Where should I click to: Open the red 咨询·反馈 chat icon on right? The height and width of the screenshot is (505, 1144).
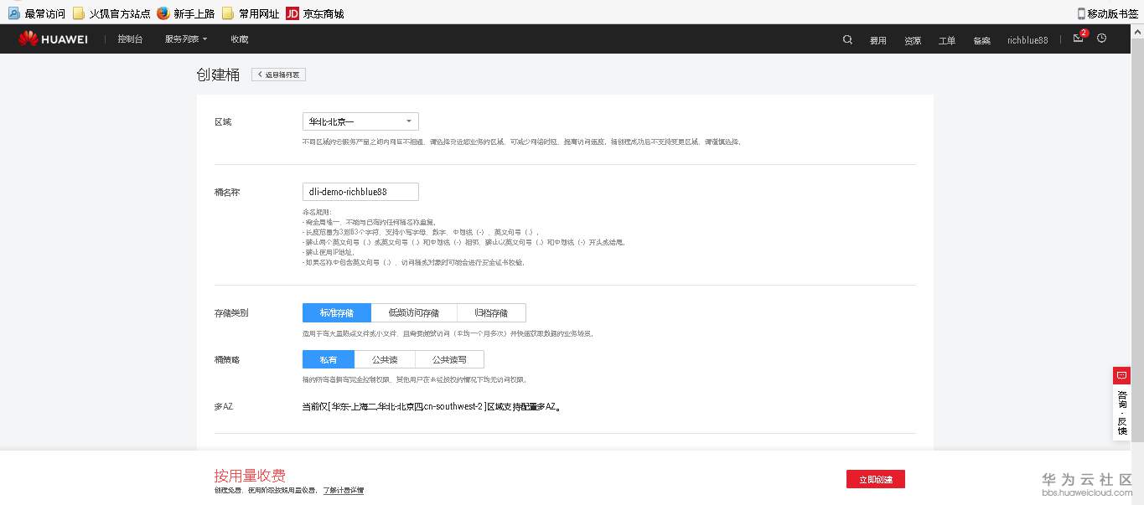click(x=1121, y=375)
